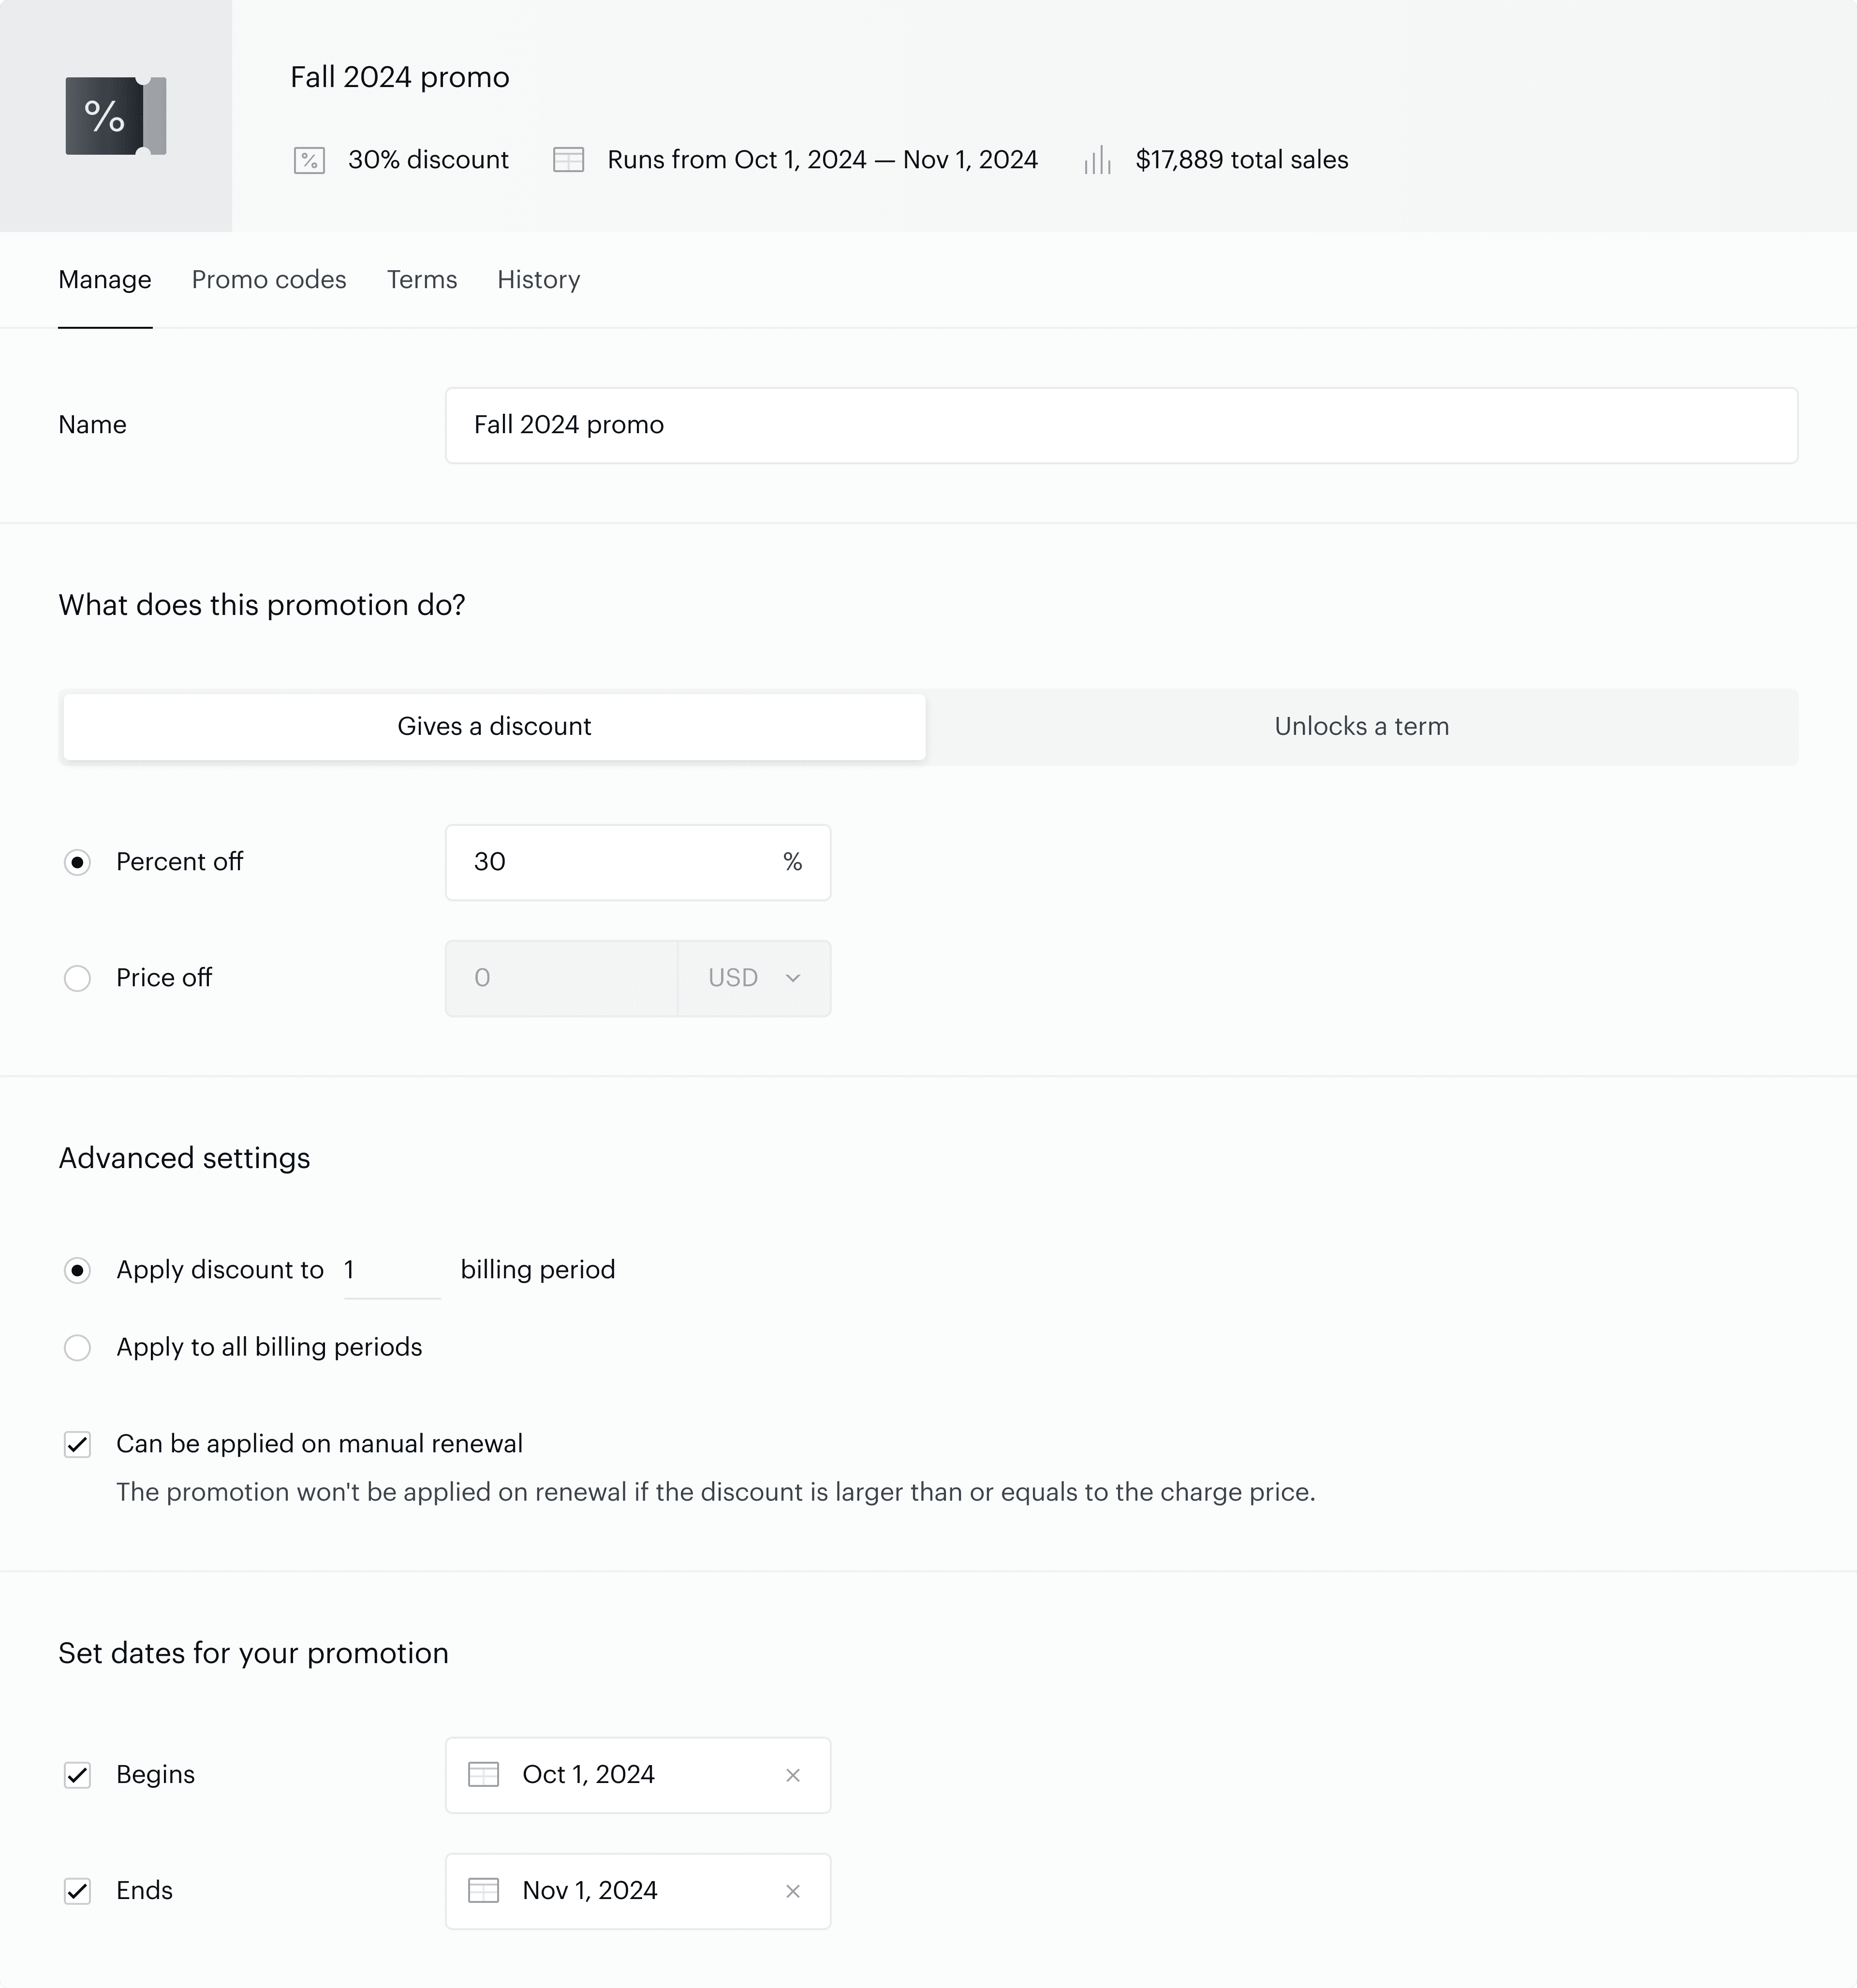The width and height of the screenshot is (1857, 1988).
Task: Open calendar icon in Begins date field
Action: (483, 1775)
